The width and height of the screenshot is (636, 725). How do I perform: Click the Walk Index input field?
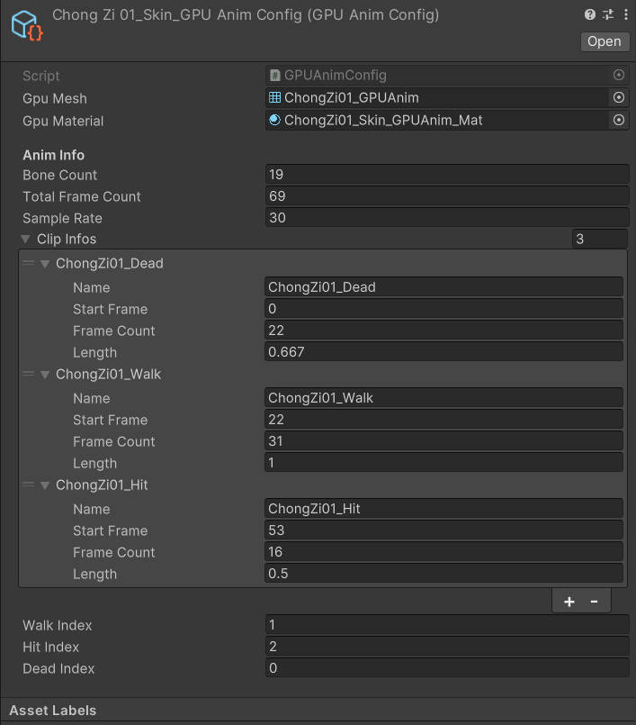[x=446, y=625]
